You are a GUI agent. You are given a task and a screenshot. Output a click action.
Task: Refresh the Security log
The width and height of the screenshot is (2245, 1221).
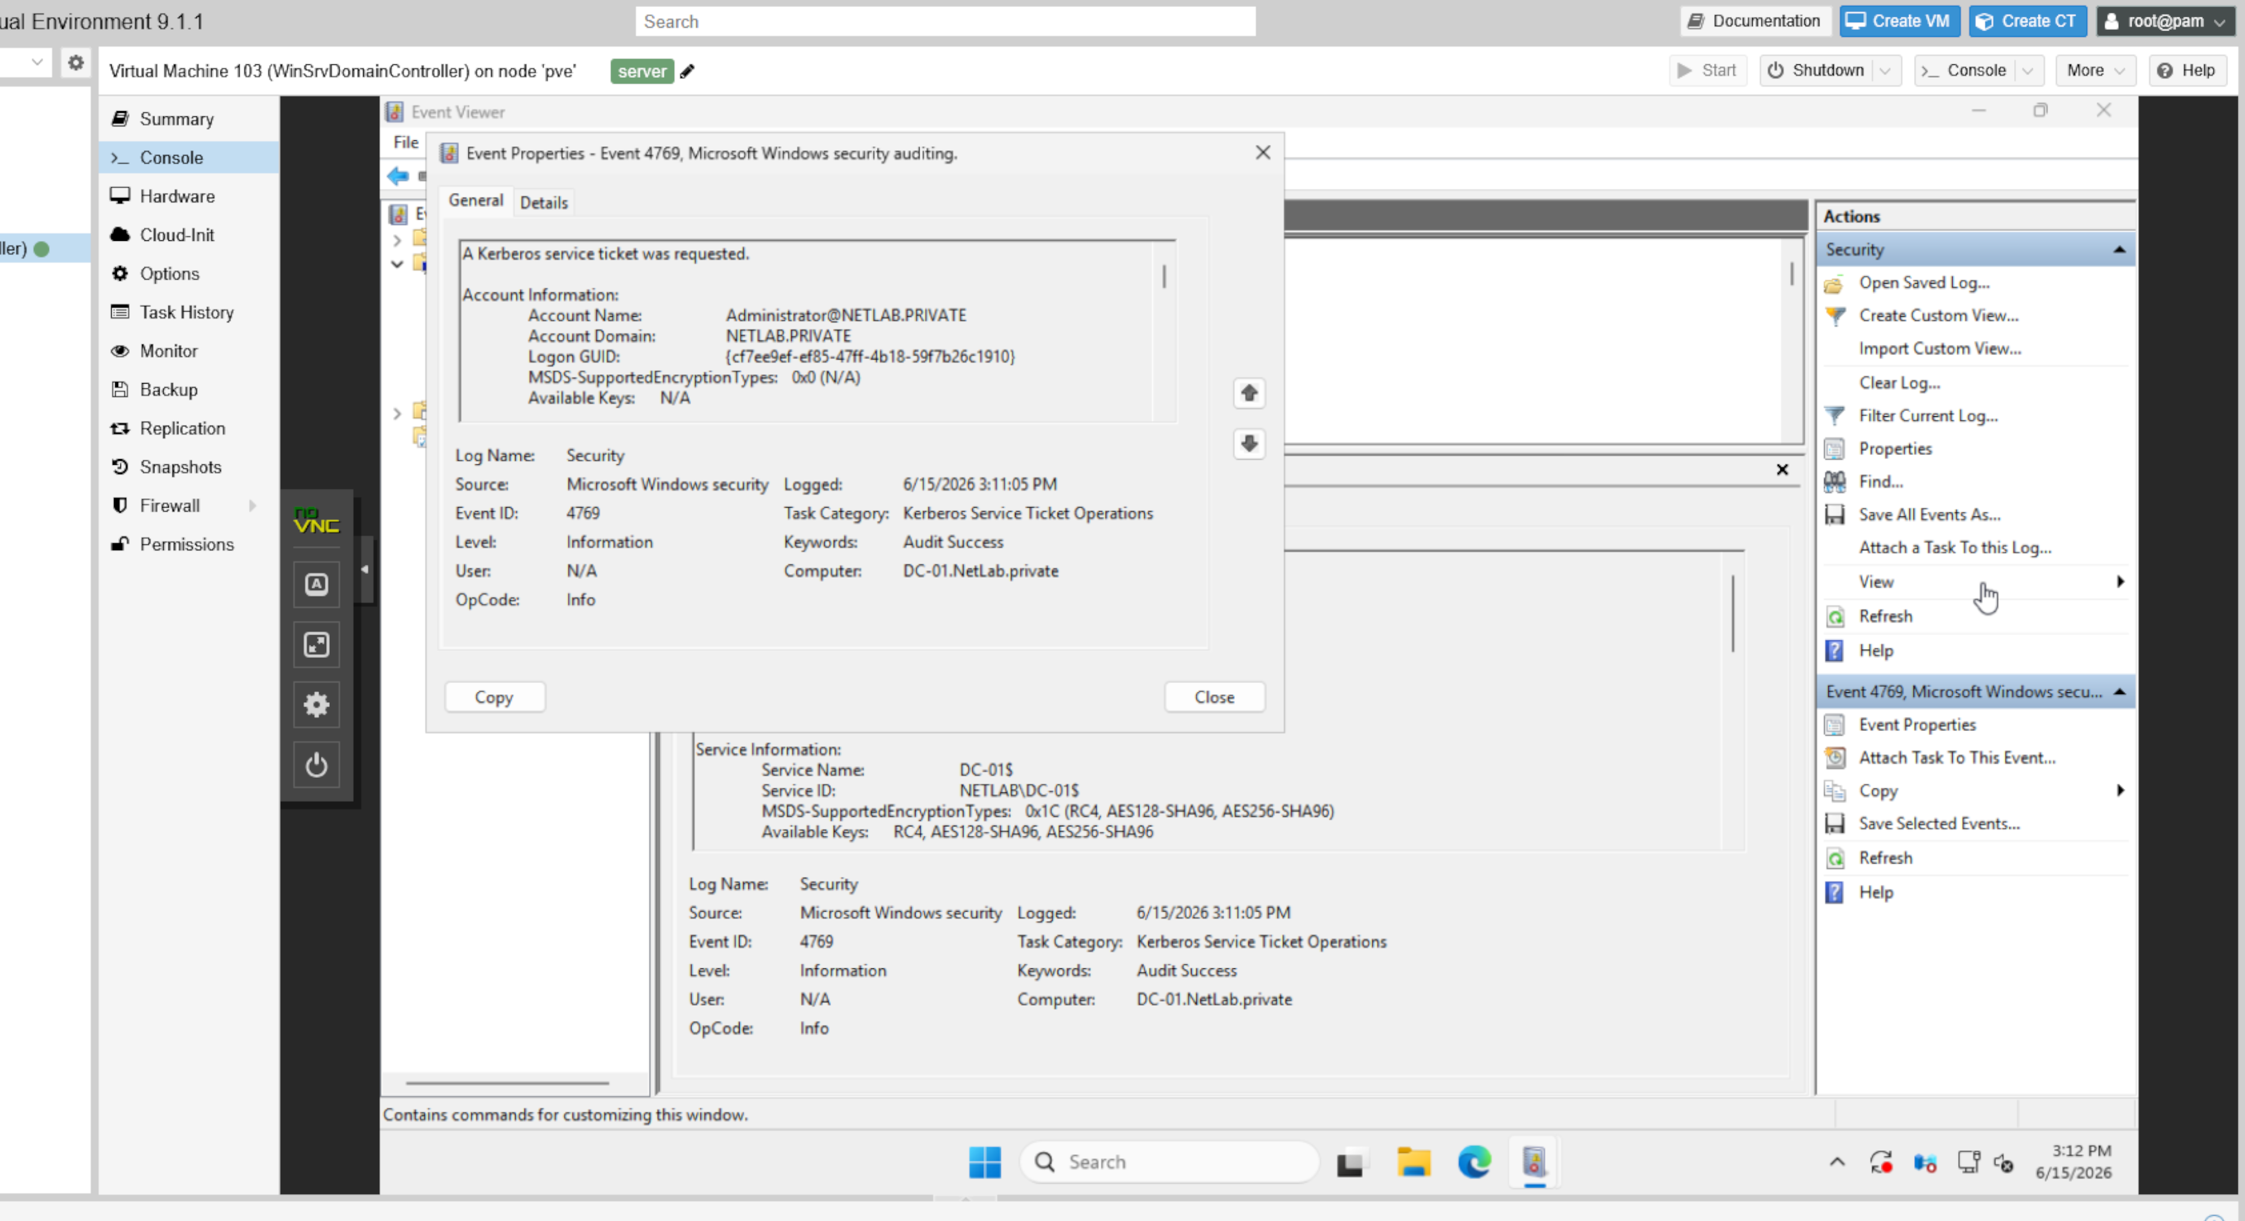(1885, 617)
